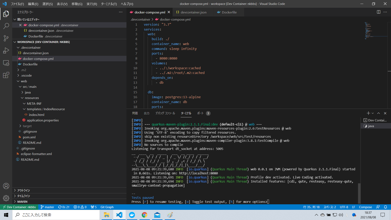
Task: Open Google Chrome from taskbar
Action: tap(144, 215)
